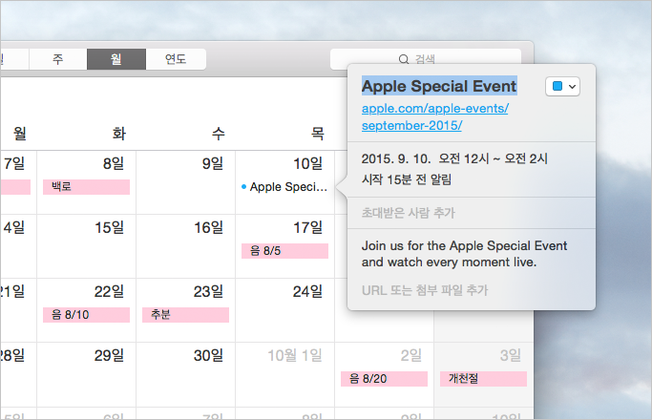
Task: Click the 화 (Tuesday) column header
Action: click(119, 134)
